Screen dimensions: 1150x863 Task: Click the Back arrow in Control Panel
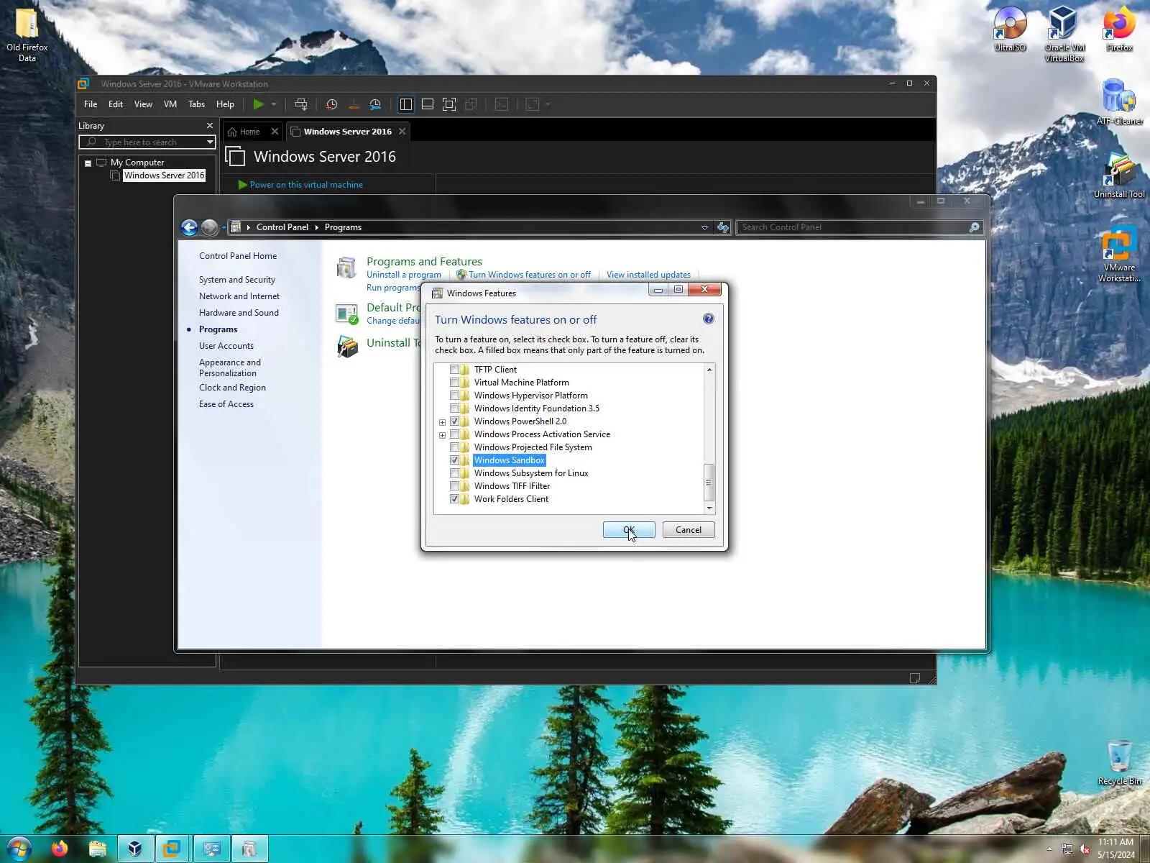[x=189, y=227]
